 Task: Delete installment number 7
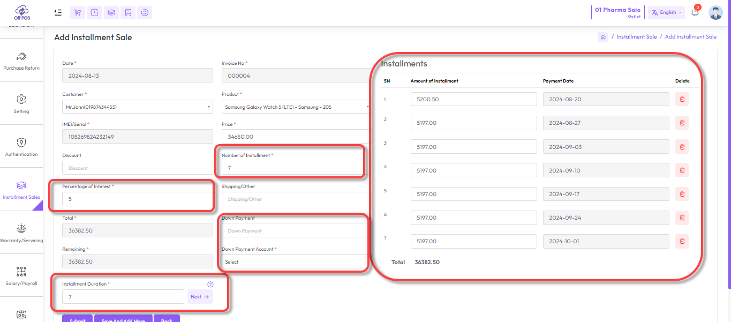682,241
